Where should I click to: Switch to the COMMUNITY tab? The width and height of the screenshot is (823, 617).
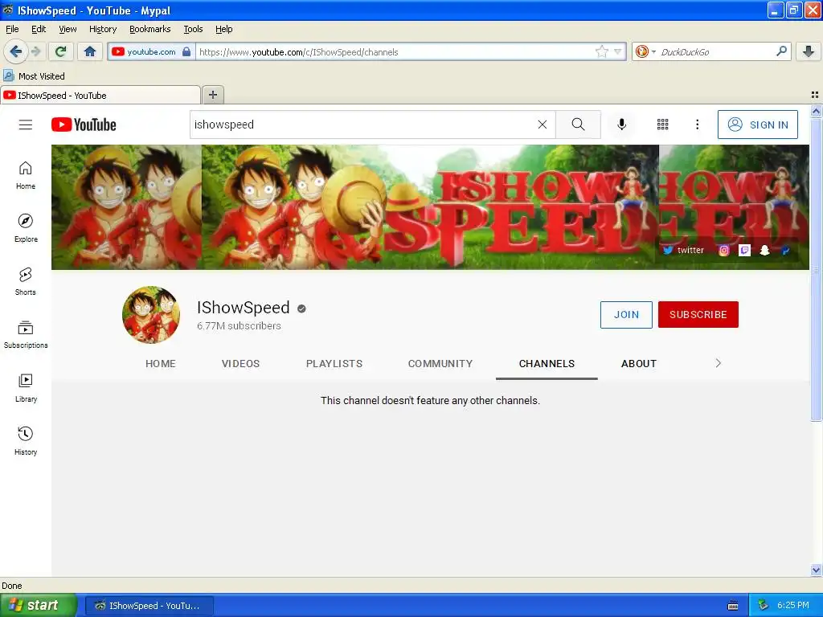point(440,364)
